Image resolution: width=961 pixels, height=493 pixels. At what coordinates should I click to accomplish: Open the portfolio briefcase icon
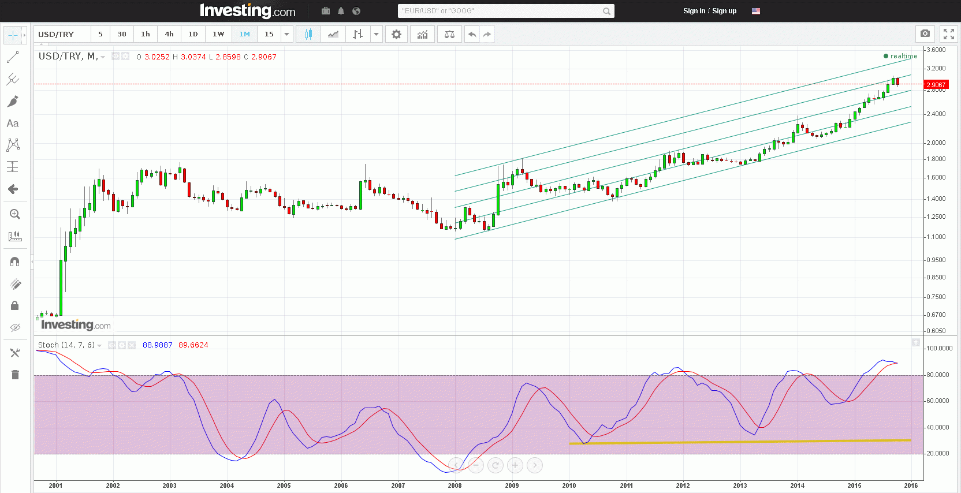(x=326, y=11)
